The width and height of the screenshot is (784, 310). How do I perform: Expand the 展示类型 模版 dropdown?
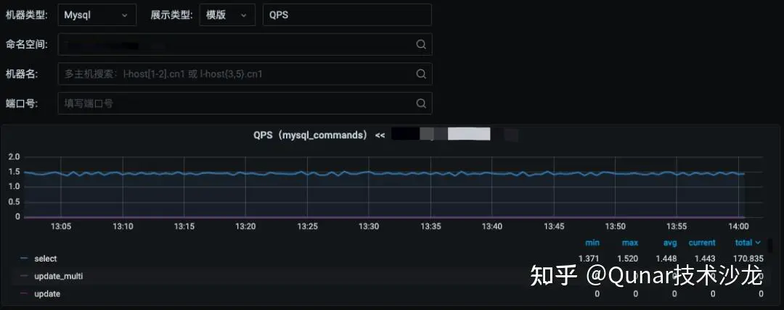point(227,14)
